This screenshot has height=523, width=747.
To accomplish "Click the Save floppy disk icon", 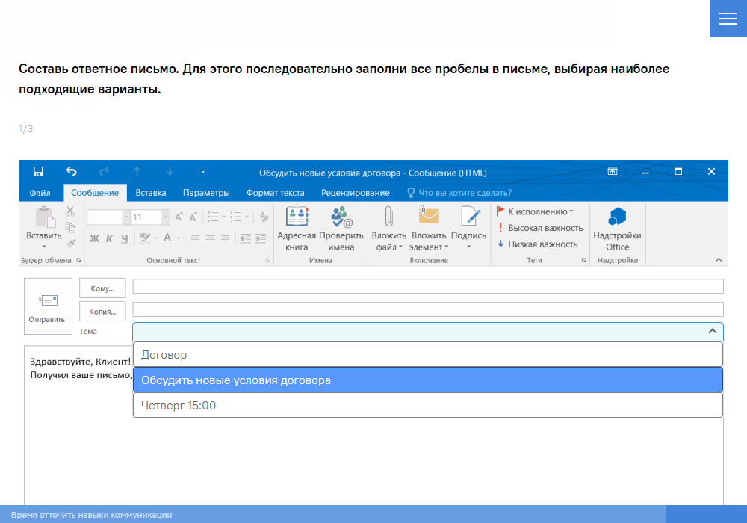I will (38, 172).
